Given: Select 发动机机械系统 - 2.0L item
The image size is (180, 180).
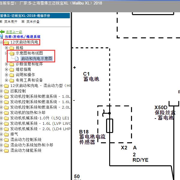Looking at the screenshot, I should pos(40,129).
